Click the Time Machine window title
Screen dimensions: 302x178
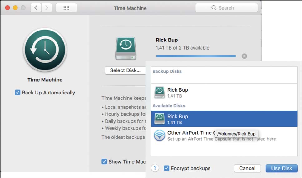pos(130,8)
